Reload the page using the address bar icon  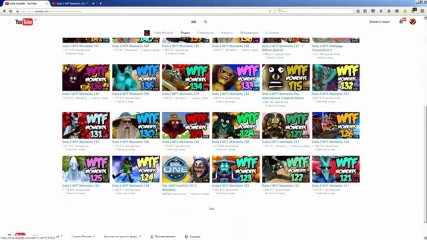click(x=270, y=11)
